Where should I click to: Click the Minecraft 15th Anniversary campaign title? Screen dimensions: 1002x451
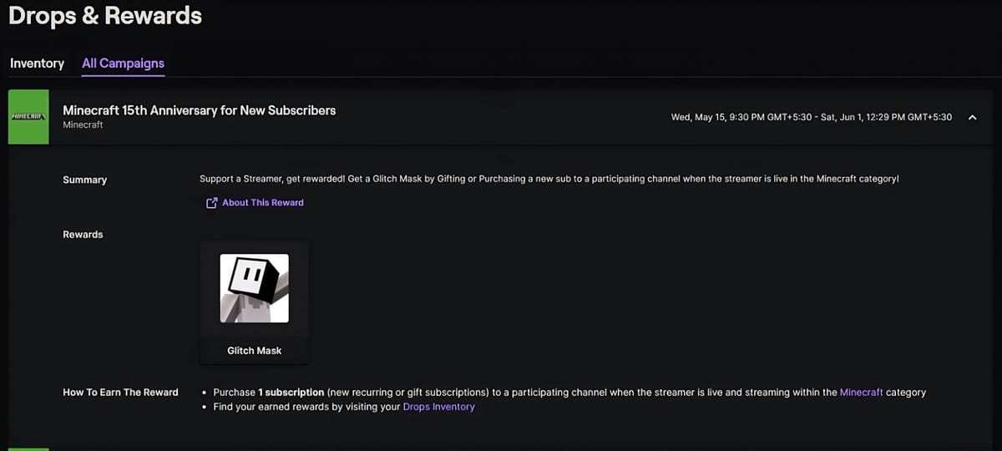(199, 110)
